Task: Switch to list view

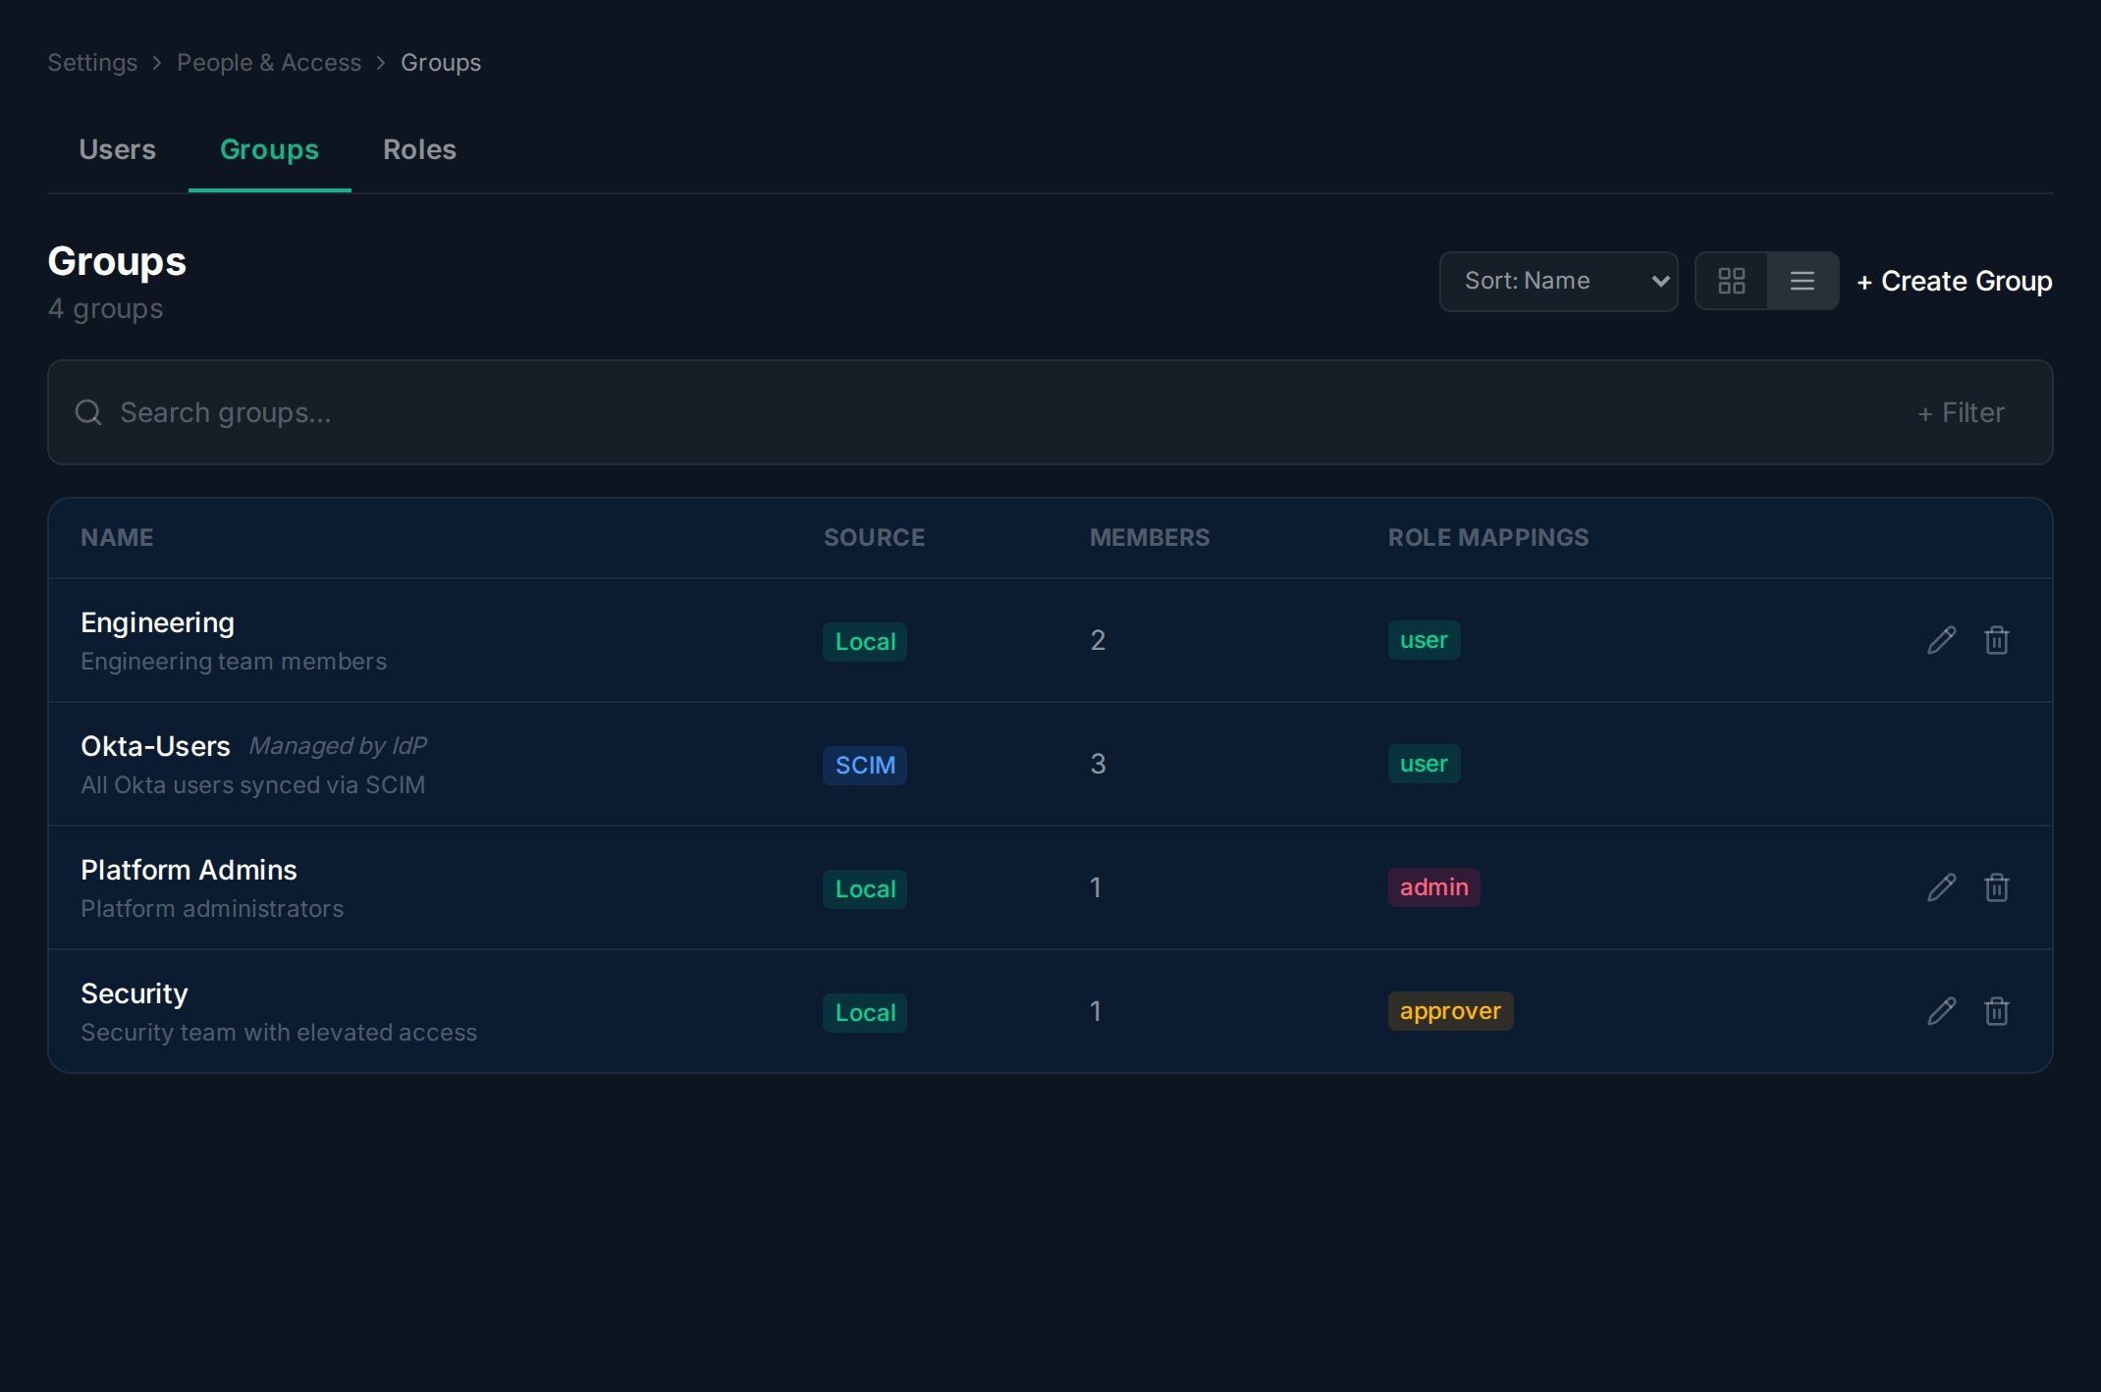Action: pyautogui.click(x=1803, y=281)
